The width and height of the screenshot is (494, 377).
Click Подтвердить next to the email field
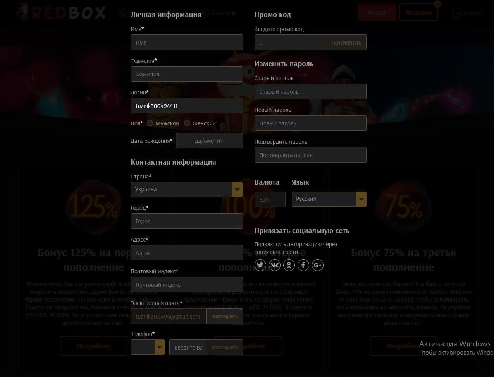pyautogui.click(x=224, y=316)
